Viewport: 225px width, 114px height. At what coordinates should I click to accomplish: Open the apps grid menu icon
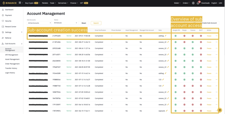tap(20, 3)
